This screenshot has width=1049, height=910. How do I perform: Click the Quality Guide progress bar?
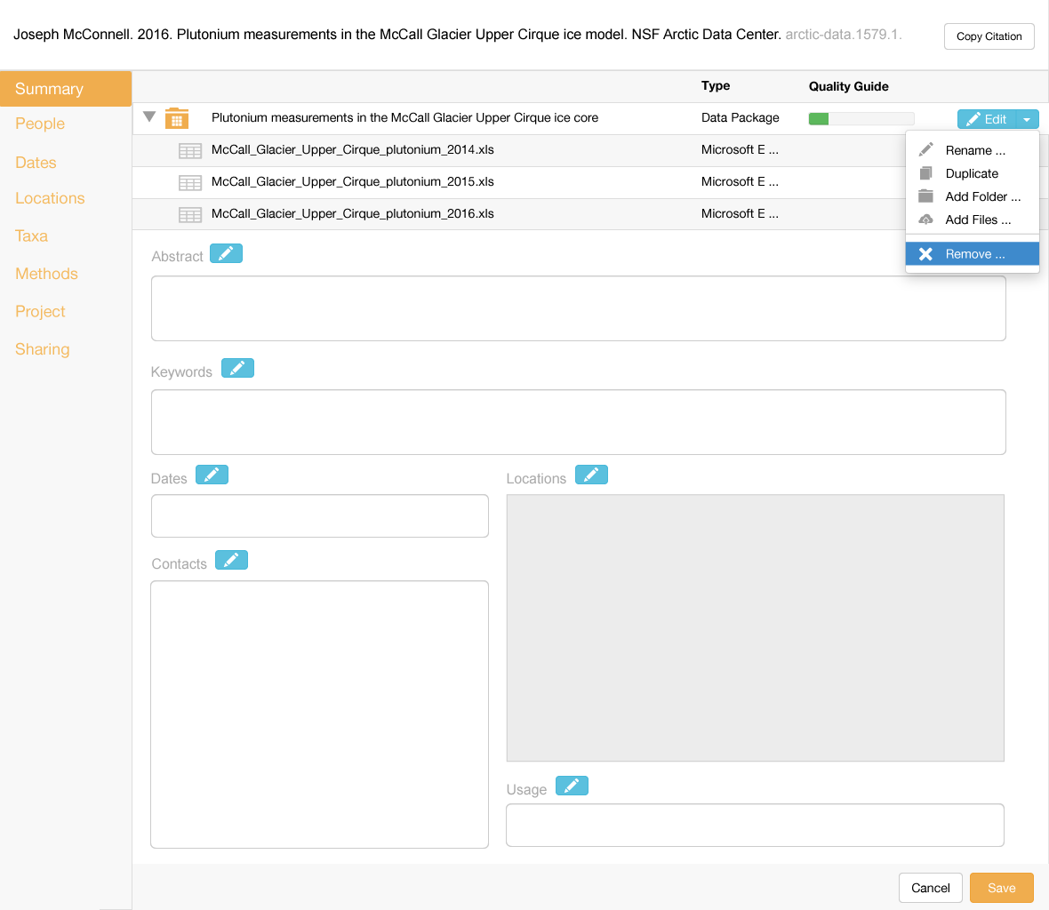tap(861, 119)
